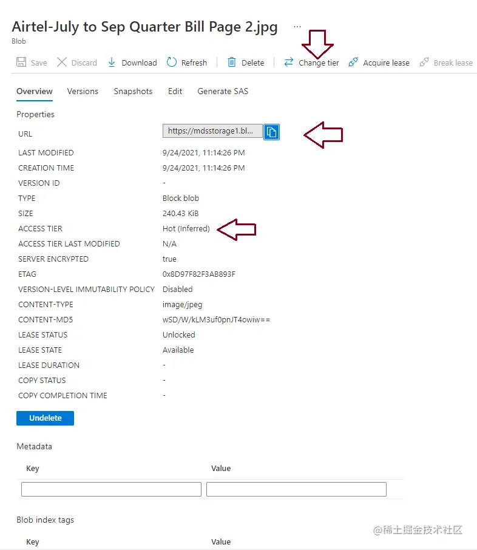Switch to the Versions tab
This screenshot has height=550, width=477.
point(83,91)
